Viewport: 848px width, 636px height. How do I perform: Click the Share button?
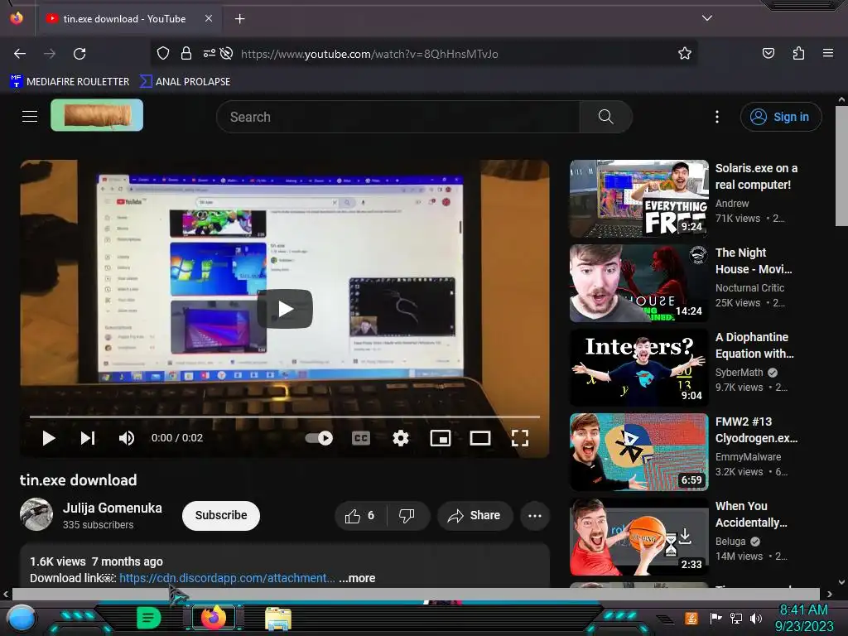click(474, 516)
